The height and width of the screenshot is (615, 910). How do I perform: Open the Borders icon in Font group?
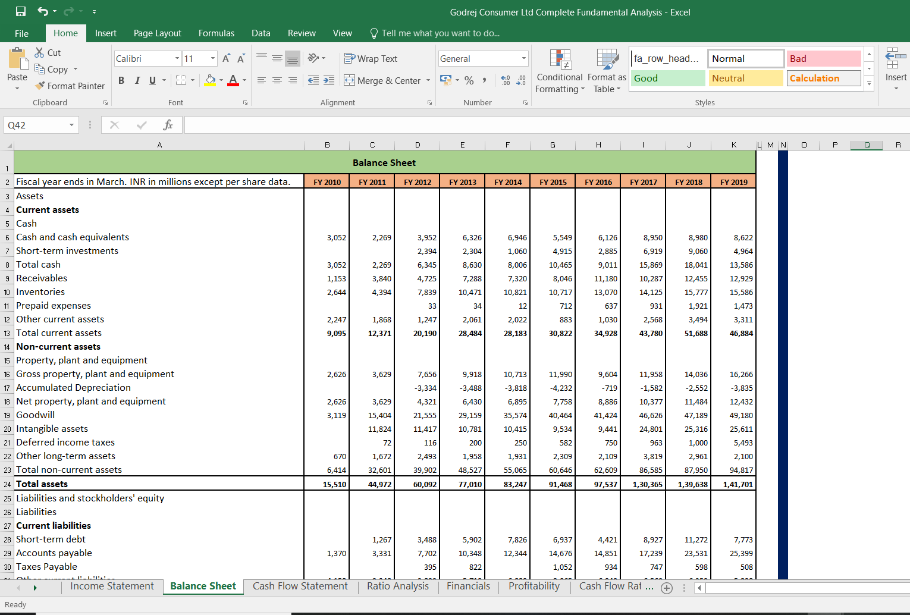[181, 80]
